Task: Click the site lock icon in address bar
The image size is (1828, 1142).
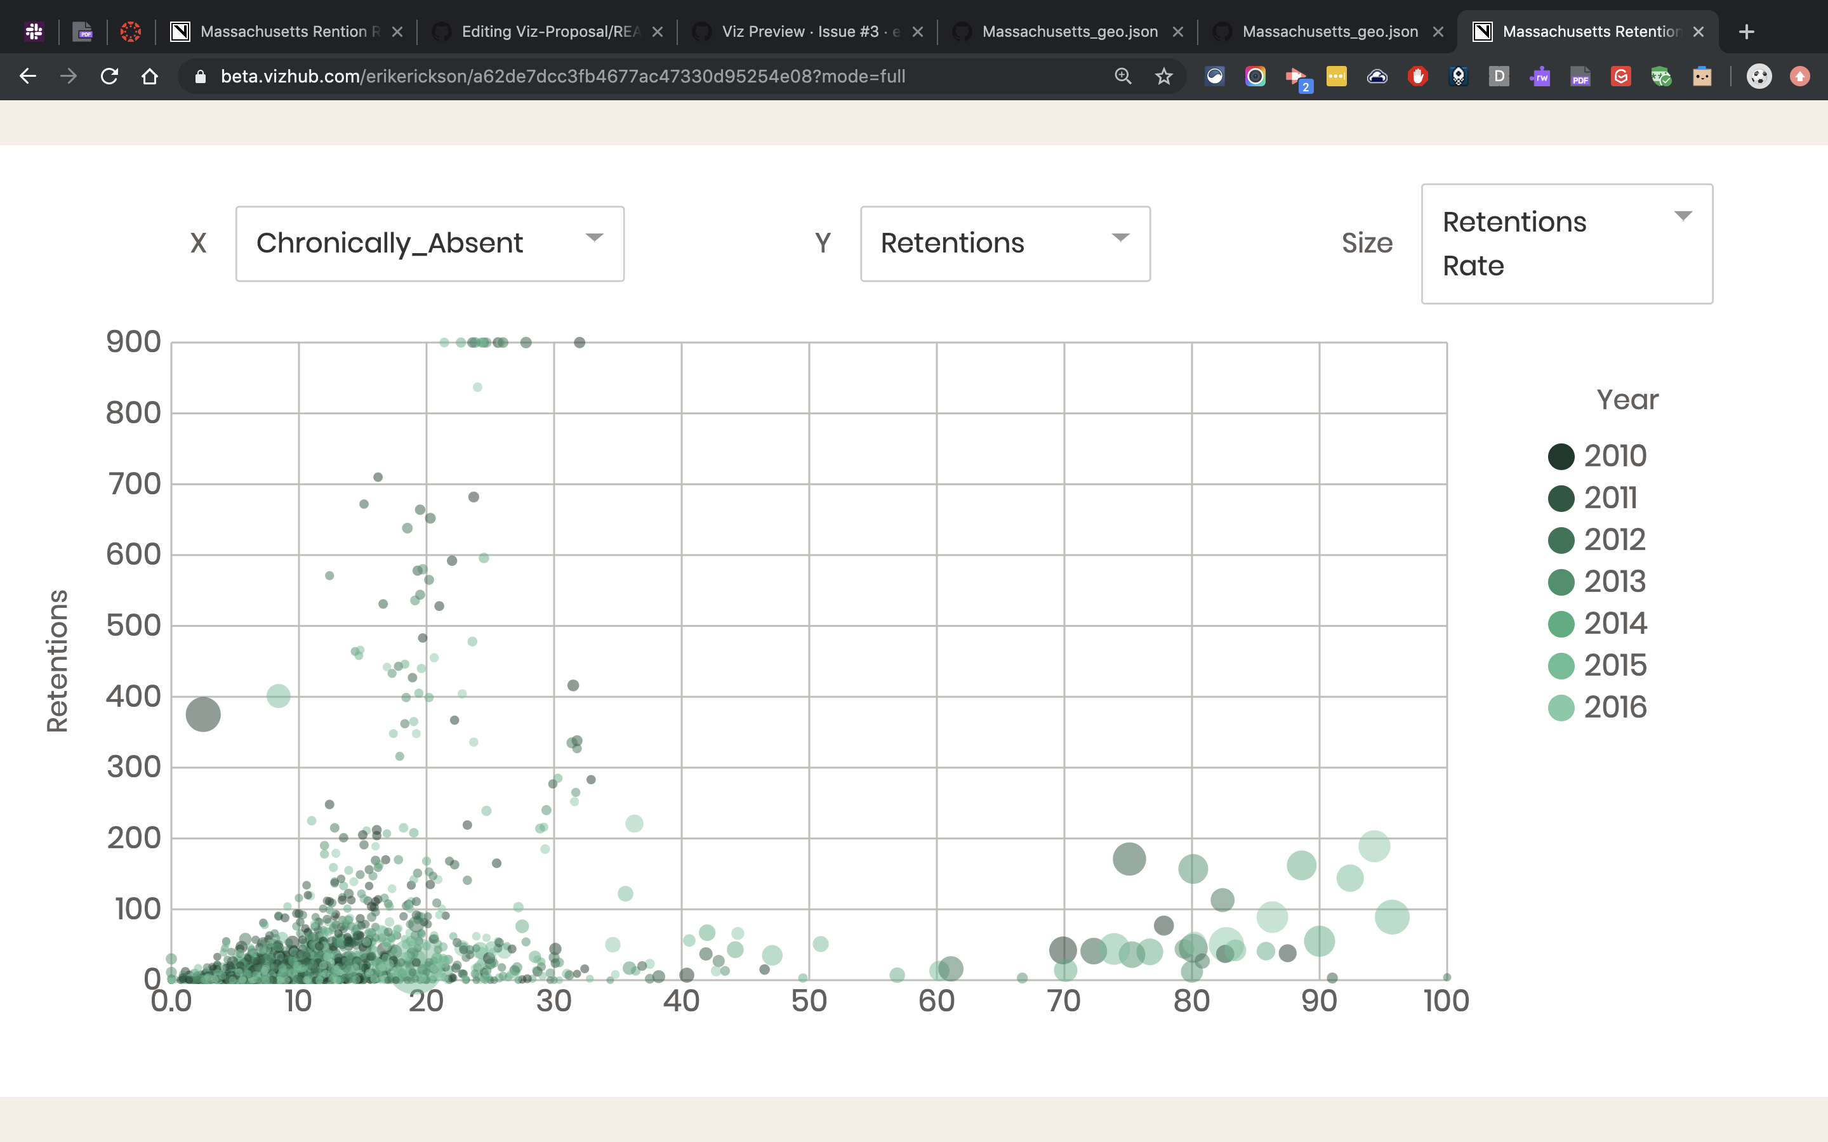Action: pyautogui.click(x=200, y=76)
